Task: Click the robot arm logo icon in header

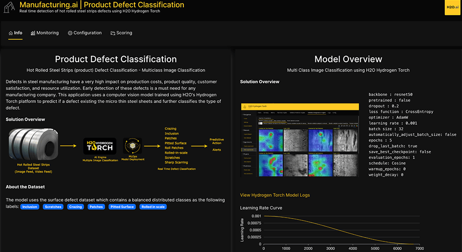Action: (9, 7)
